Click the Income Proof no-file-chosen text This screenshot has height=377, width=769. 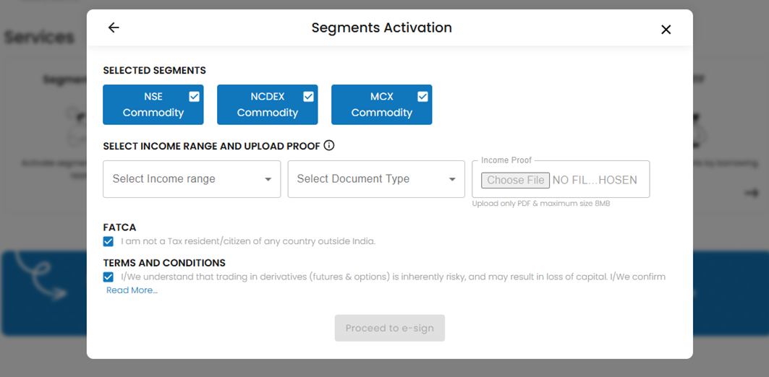click(595, 181)
